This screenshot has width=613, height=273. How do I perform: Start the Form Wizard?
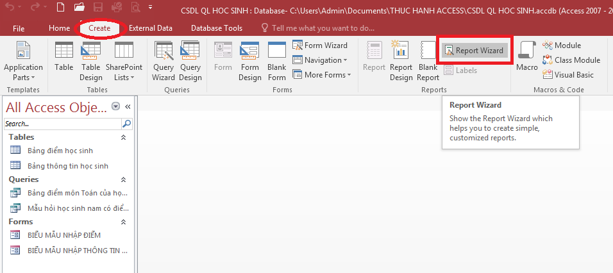pyautogui.click(x=320, y=45)
